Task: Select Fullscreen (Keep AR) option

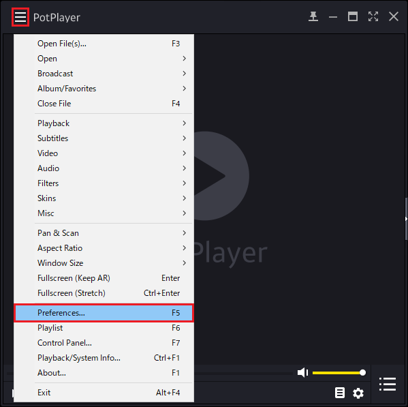Action: [x=104, y=278]
